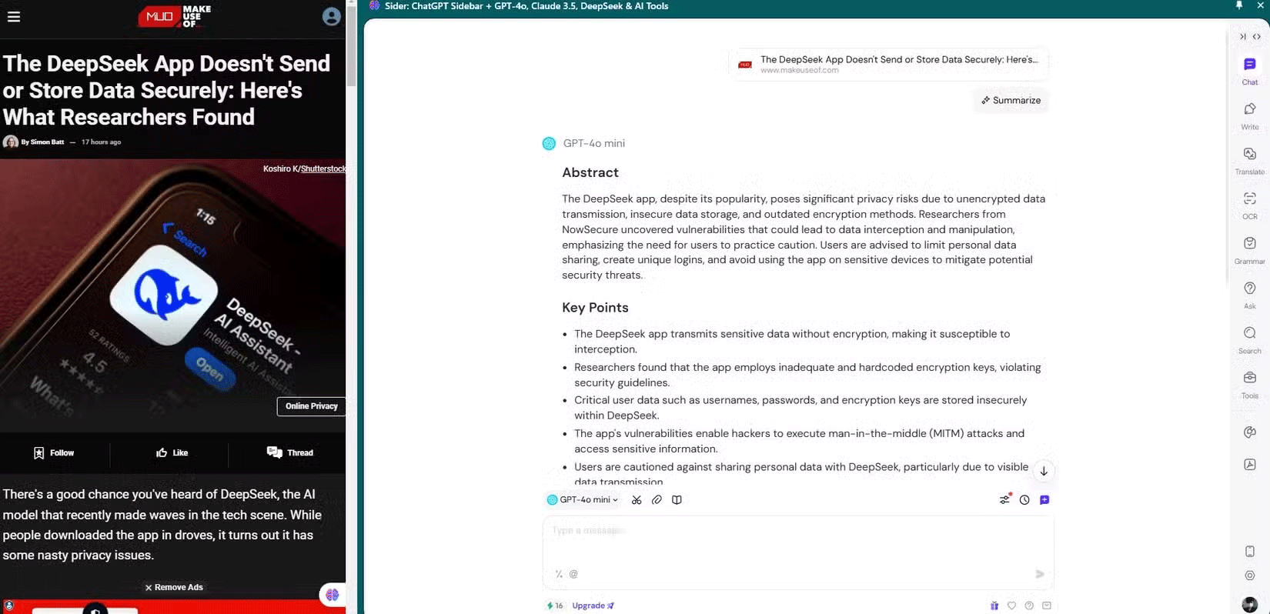Click the heart icon in Sider footer

pos(1011,606)
